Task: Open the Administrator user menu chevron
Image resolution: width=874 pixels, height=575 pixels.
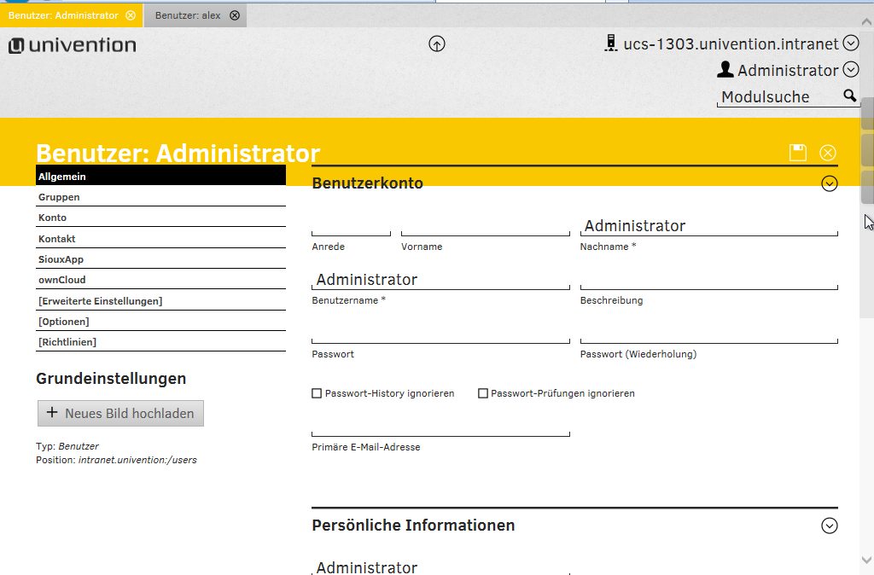Action: click(x=850, y=70)
